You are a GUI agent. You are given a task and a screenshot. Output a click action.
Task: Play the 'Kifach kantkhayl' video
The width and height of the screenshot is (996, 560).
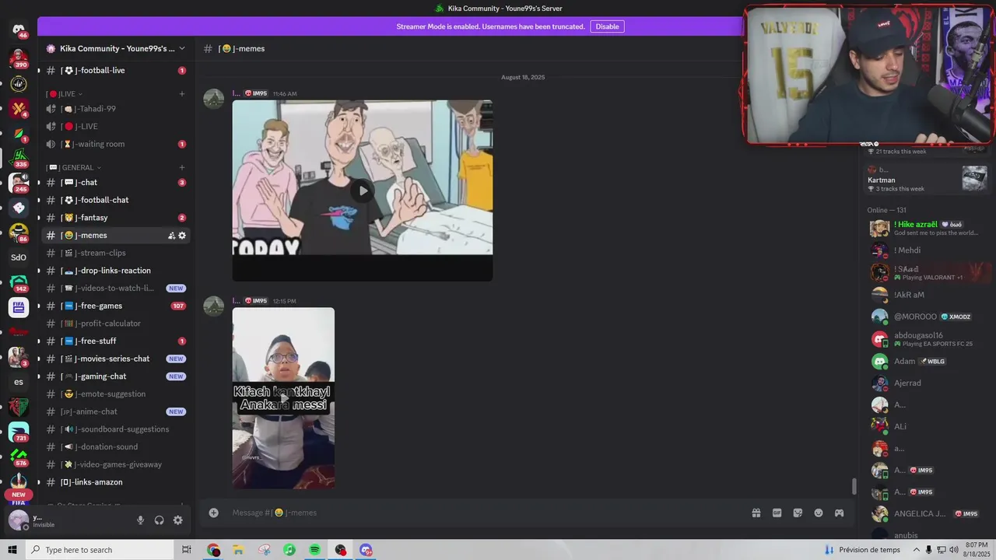click(283, 398)
